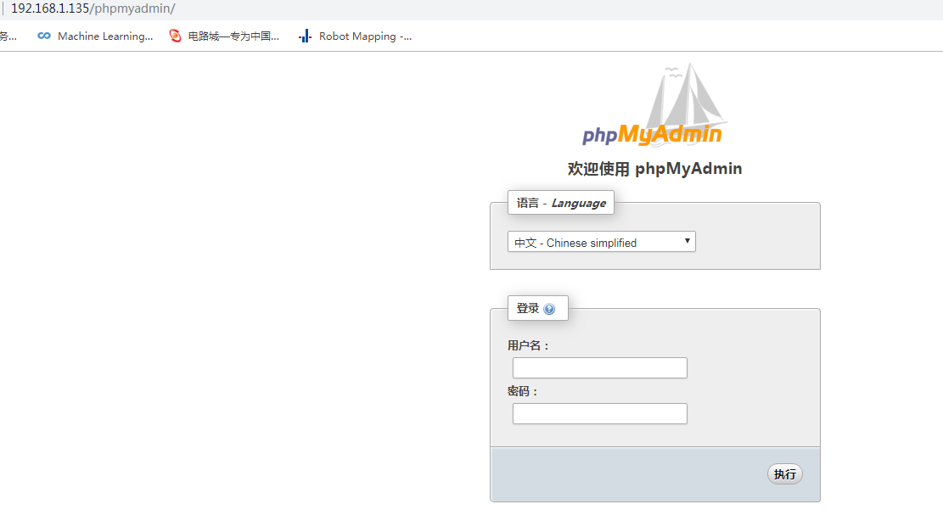The height and width of the screenshot is (521, 943).
Task: Click the 语言 - Language panel label
Action: [560, 202]
